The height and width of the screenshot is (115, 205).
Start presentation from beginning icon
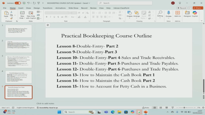38,3
